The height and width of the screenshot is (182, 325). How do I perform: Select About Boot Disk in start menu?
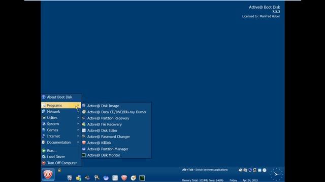point(61,97)
